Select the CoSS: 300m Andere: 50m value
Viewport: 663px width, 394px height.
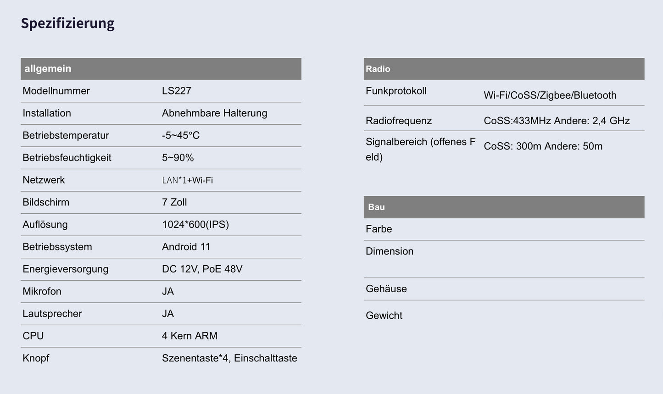point(543,146)
